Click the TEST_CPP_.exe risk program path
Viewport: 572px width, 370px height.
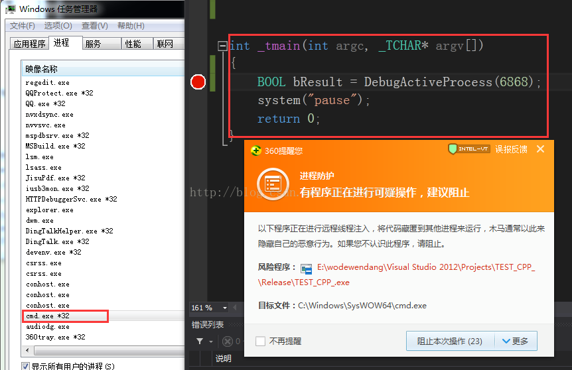397,275
